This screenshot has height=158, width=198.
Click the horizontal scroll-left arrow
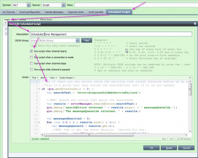(x=42, y=135)
